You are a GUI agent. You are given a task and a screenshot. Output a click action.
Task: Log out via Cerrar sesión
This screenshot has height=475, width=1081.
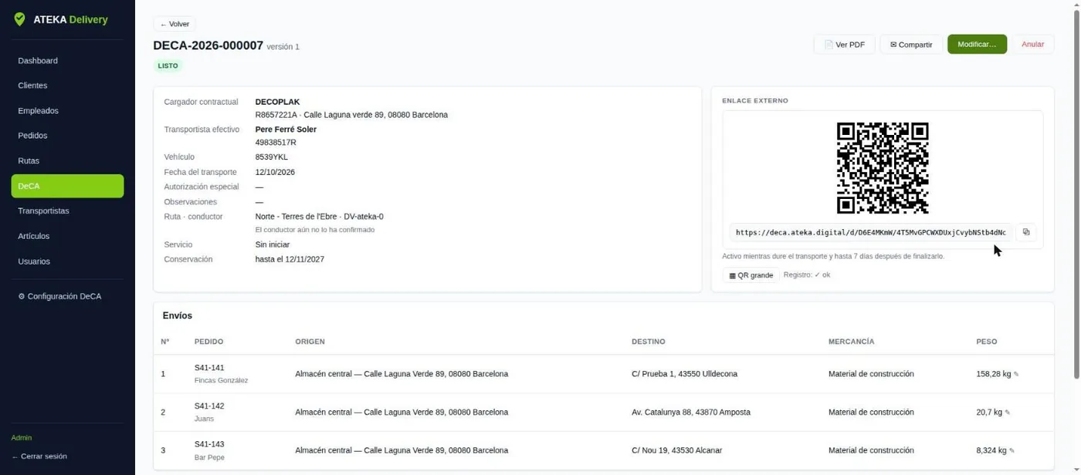pos(39,456)
